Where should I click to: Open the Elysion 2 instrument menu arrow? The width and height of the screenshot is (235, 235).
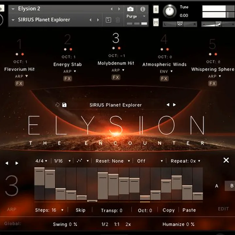coord(13,9)
